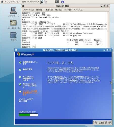
Task: Open the アプリケーション menu
Action: tap(12, 2)
